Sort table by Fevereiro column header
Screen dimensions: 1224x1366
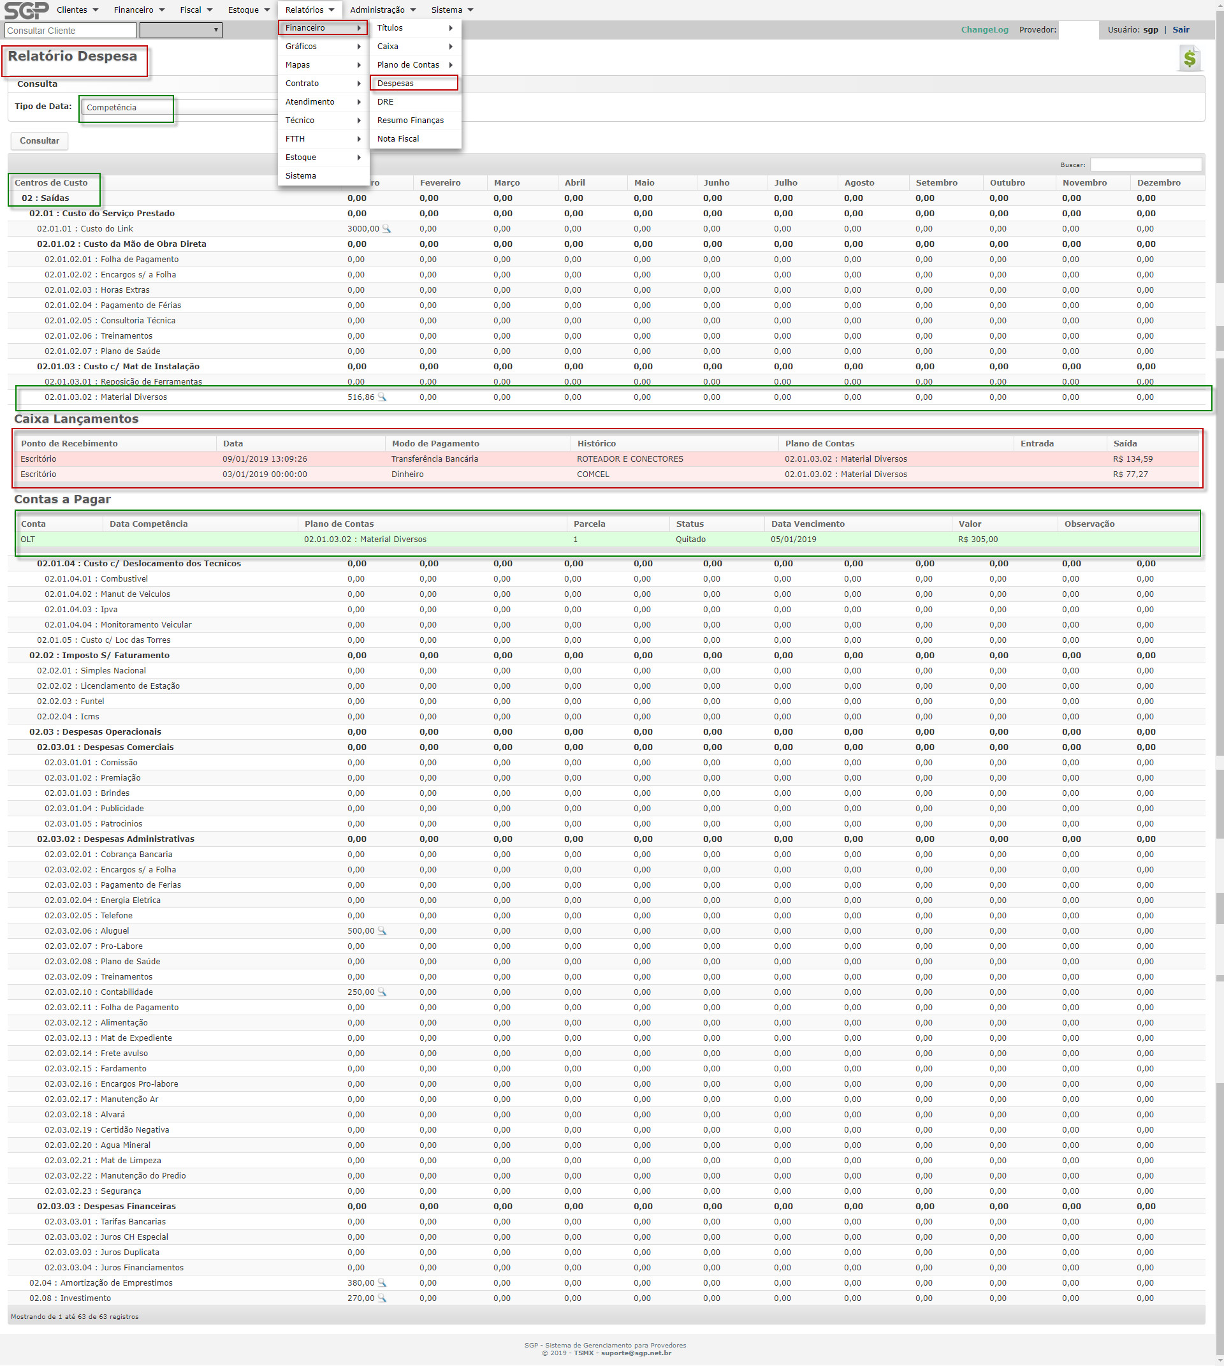pos(440,182)
